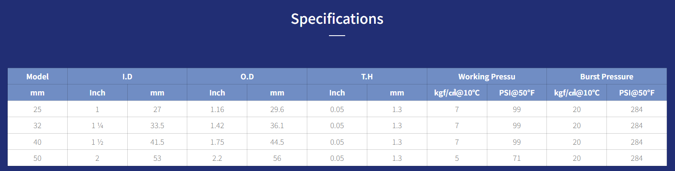Select the T.H column header
The image size is (675, 171).
click(367, 76)
